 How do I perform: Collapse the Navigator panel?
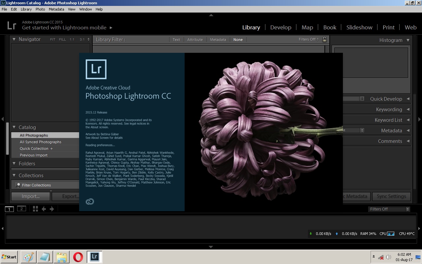click(14, 39)
